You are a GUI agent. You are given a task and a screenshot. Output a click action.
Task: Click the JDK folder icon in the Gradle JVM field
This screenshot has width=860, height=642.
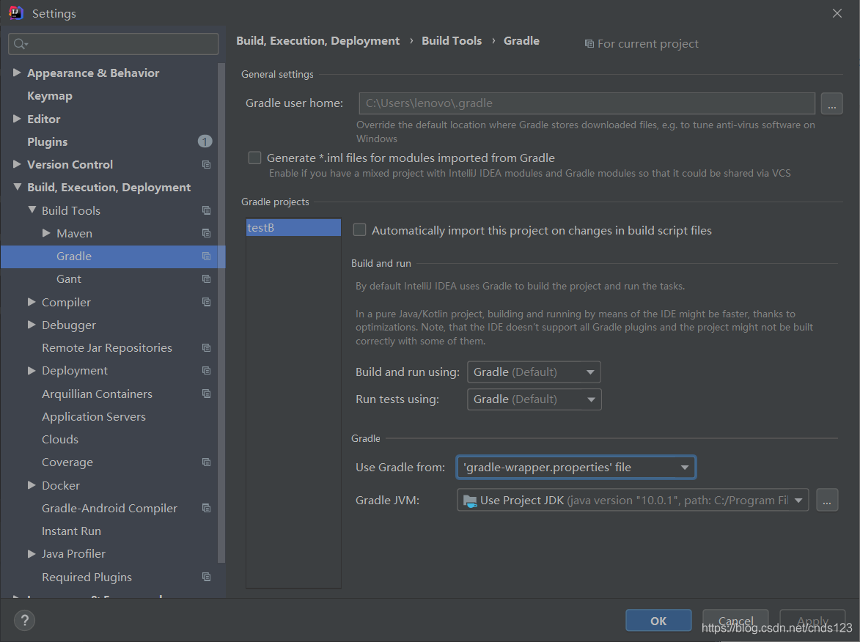[x=470, y=501]
